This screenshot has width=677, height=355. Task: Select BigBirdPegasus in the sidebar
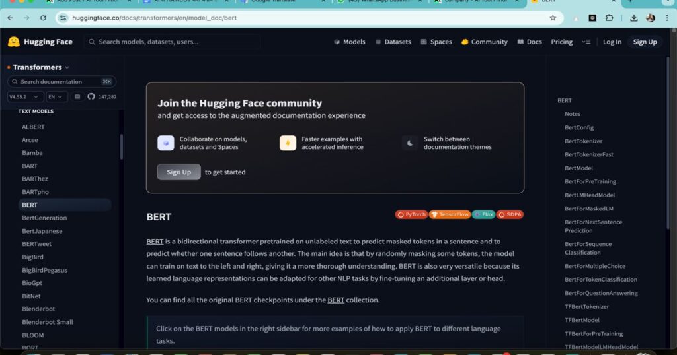coord(44,270)
